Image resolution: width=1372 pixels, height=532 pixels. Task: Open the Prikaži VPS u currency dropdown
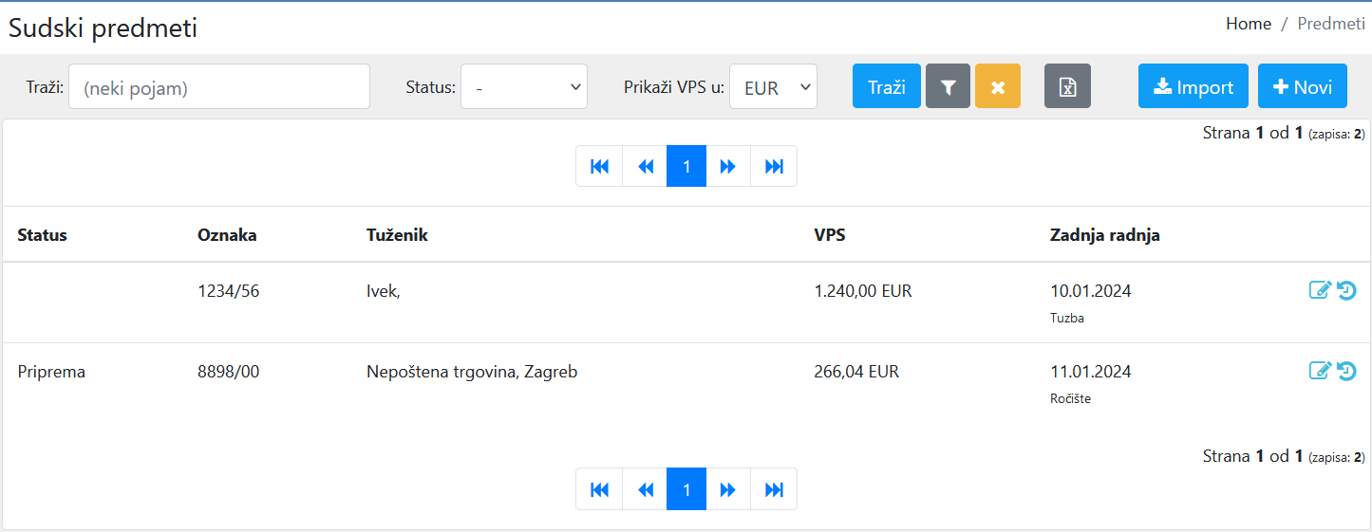point(773,86)
